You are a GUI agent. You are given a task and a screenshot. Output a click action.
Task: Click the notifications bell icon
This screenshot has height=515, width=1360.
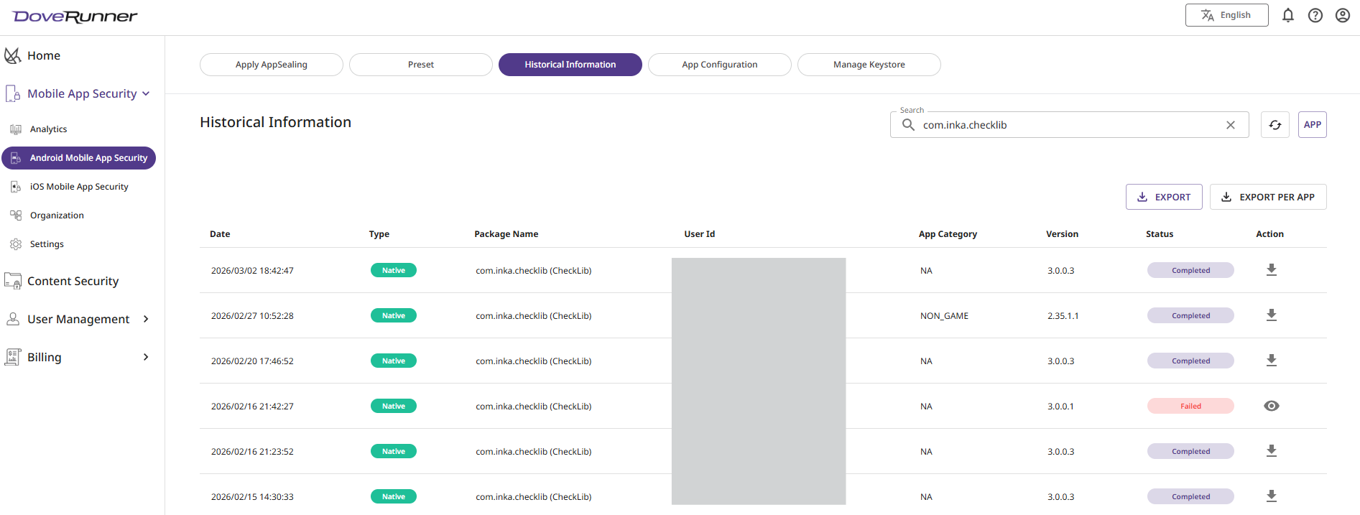click(1287, 15)
